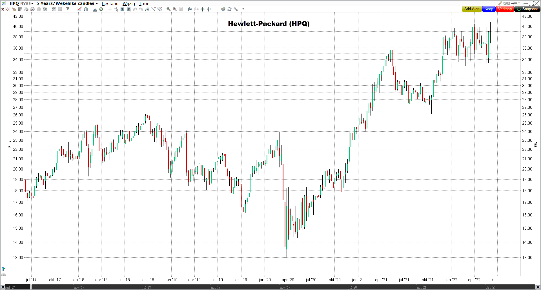Open the Toon menu
Screen dimensions: 541x290
(144, 4)
